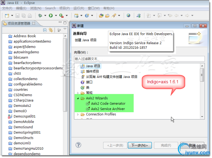The image size is (212, 158).
Task: Click the New file toolbar icon
Action: [x=7, y=16]
